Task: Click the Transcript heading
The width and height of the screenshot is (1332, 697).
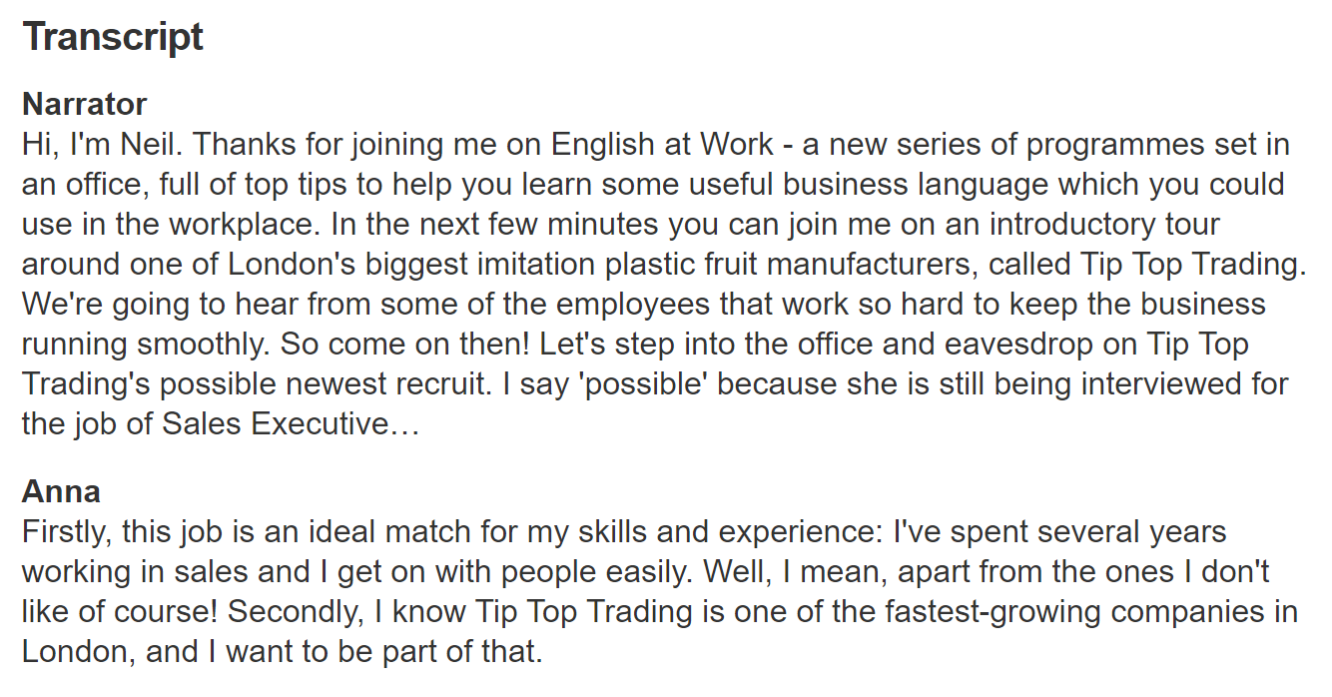Action: [x=113, y=38]
